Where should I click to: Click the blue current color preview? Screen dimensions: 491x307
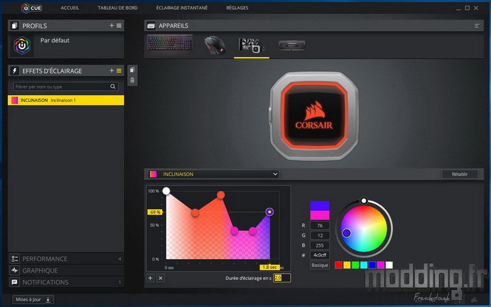[x=320, y=206]
